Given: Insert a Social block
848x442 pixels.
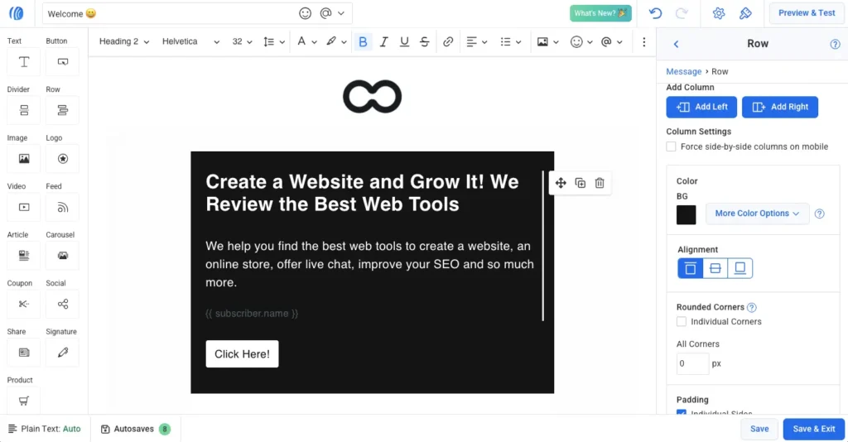Looking at the screenshot, I should (x=63, y=304).
